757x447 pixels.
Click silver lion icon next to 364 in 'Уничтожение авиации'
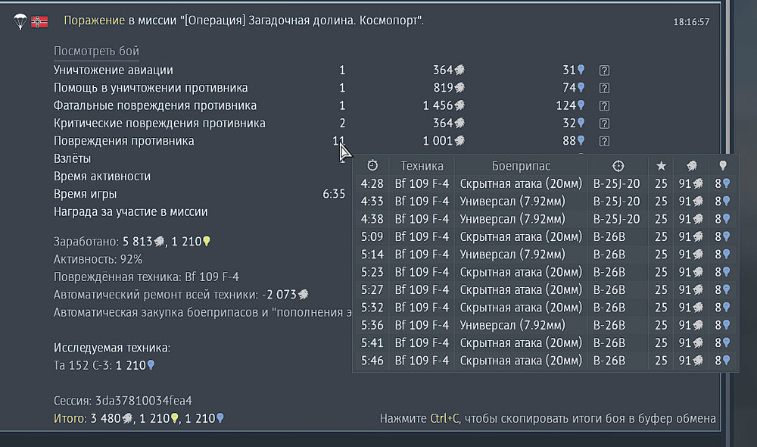(459, 70)
